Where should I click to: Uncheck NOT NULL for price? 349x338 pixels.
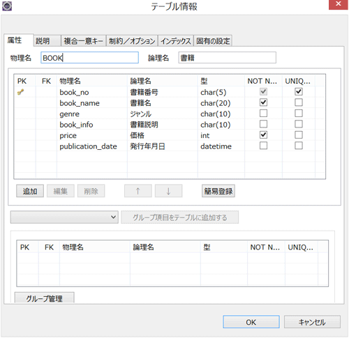tap(263, 135)
